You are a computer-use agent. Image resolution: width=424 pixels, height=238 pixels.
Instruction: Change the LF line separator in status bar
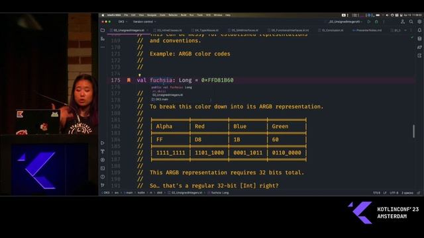point(385,192)
